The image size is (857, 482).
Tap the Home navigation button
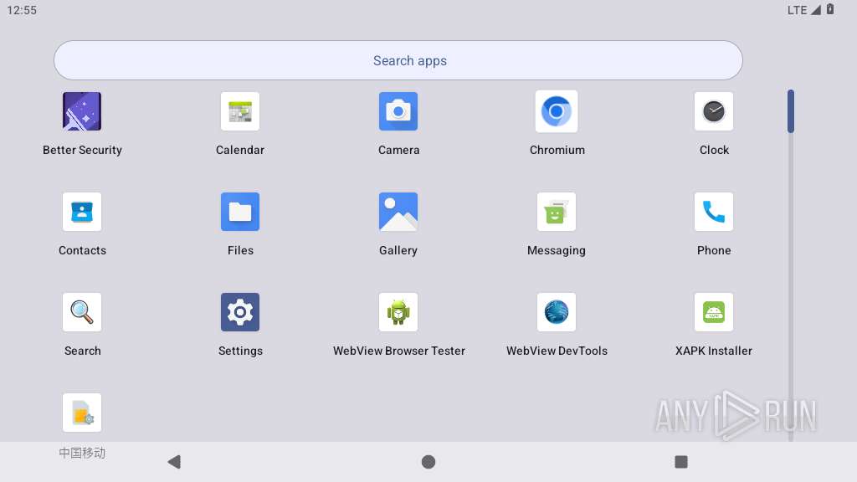[428, 462]
